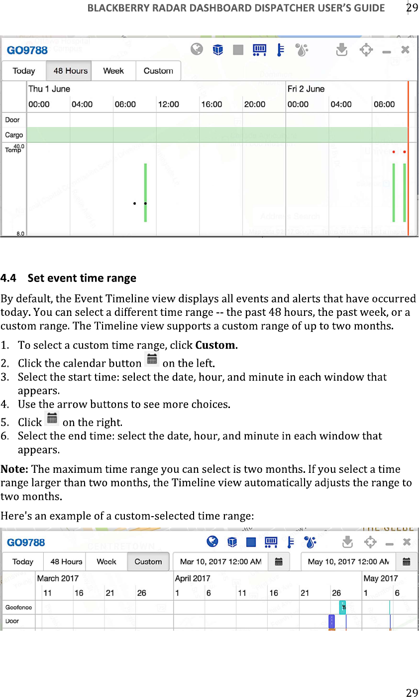Open the calendar button beside Mar 10, 2017
The height and width of the screenshot is (697, 419).
pos(279,561)
